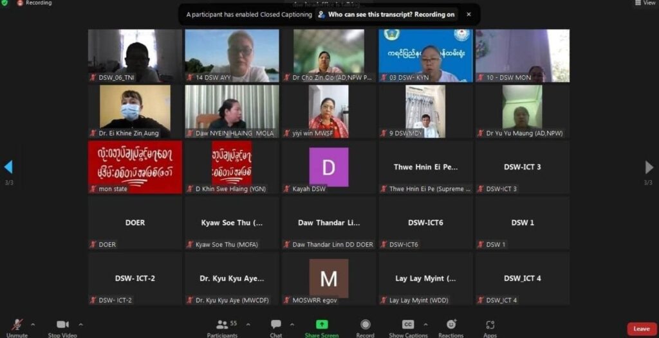Toggle the Unmute microphone button

click(17, 325)
